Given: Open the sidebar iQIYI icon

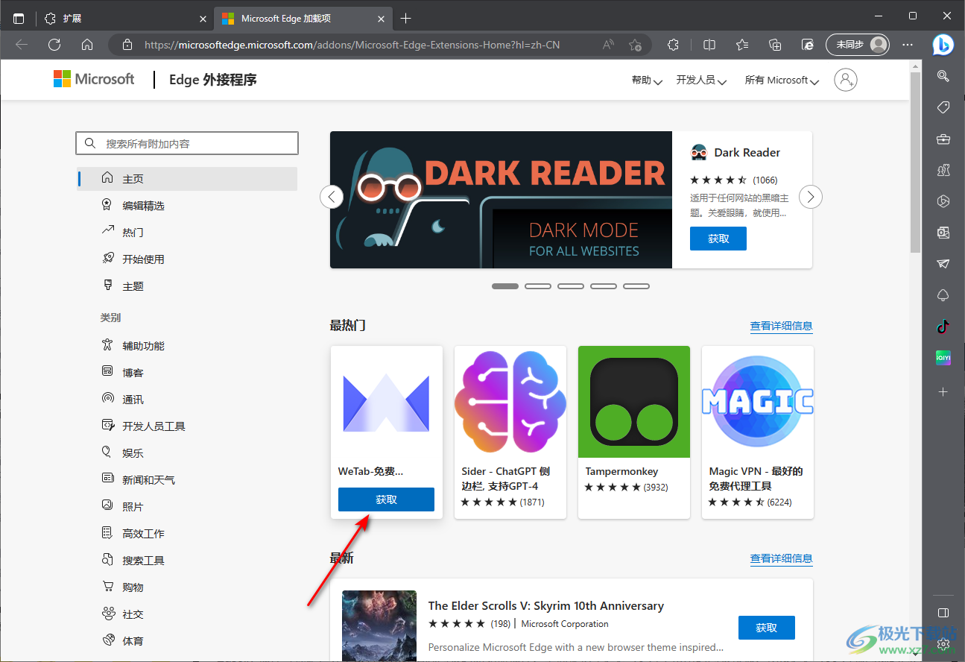Looking at the screenshot, I should pos(943,358).
